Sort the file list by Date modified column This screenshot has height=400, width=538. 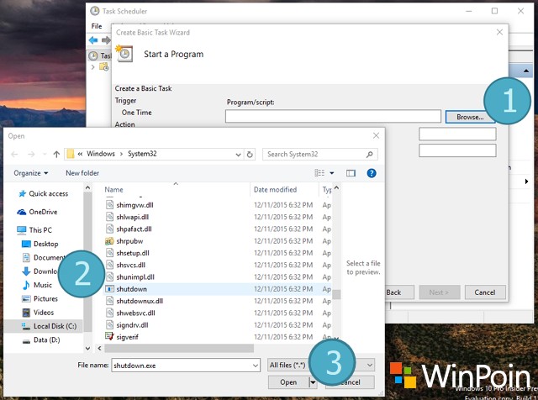tap(275, 189)
